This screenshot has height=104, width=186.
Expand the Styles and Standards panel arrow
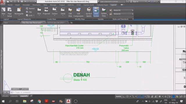[133, 19]
